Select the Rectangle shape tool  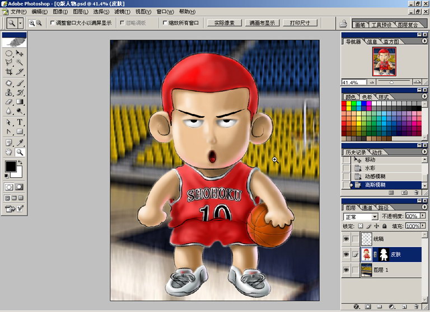pos(20,131)
